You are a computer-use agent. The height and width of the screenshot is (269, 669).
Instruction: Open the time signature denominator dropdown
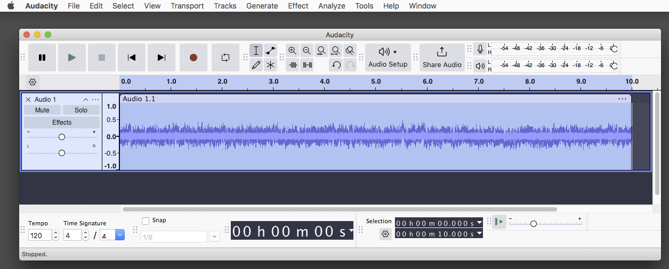click(120, 235)
